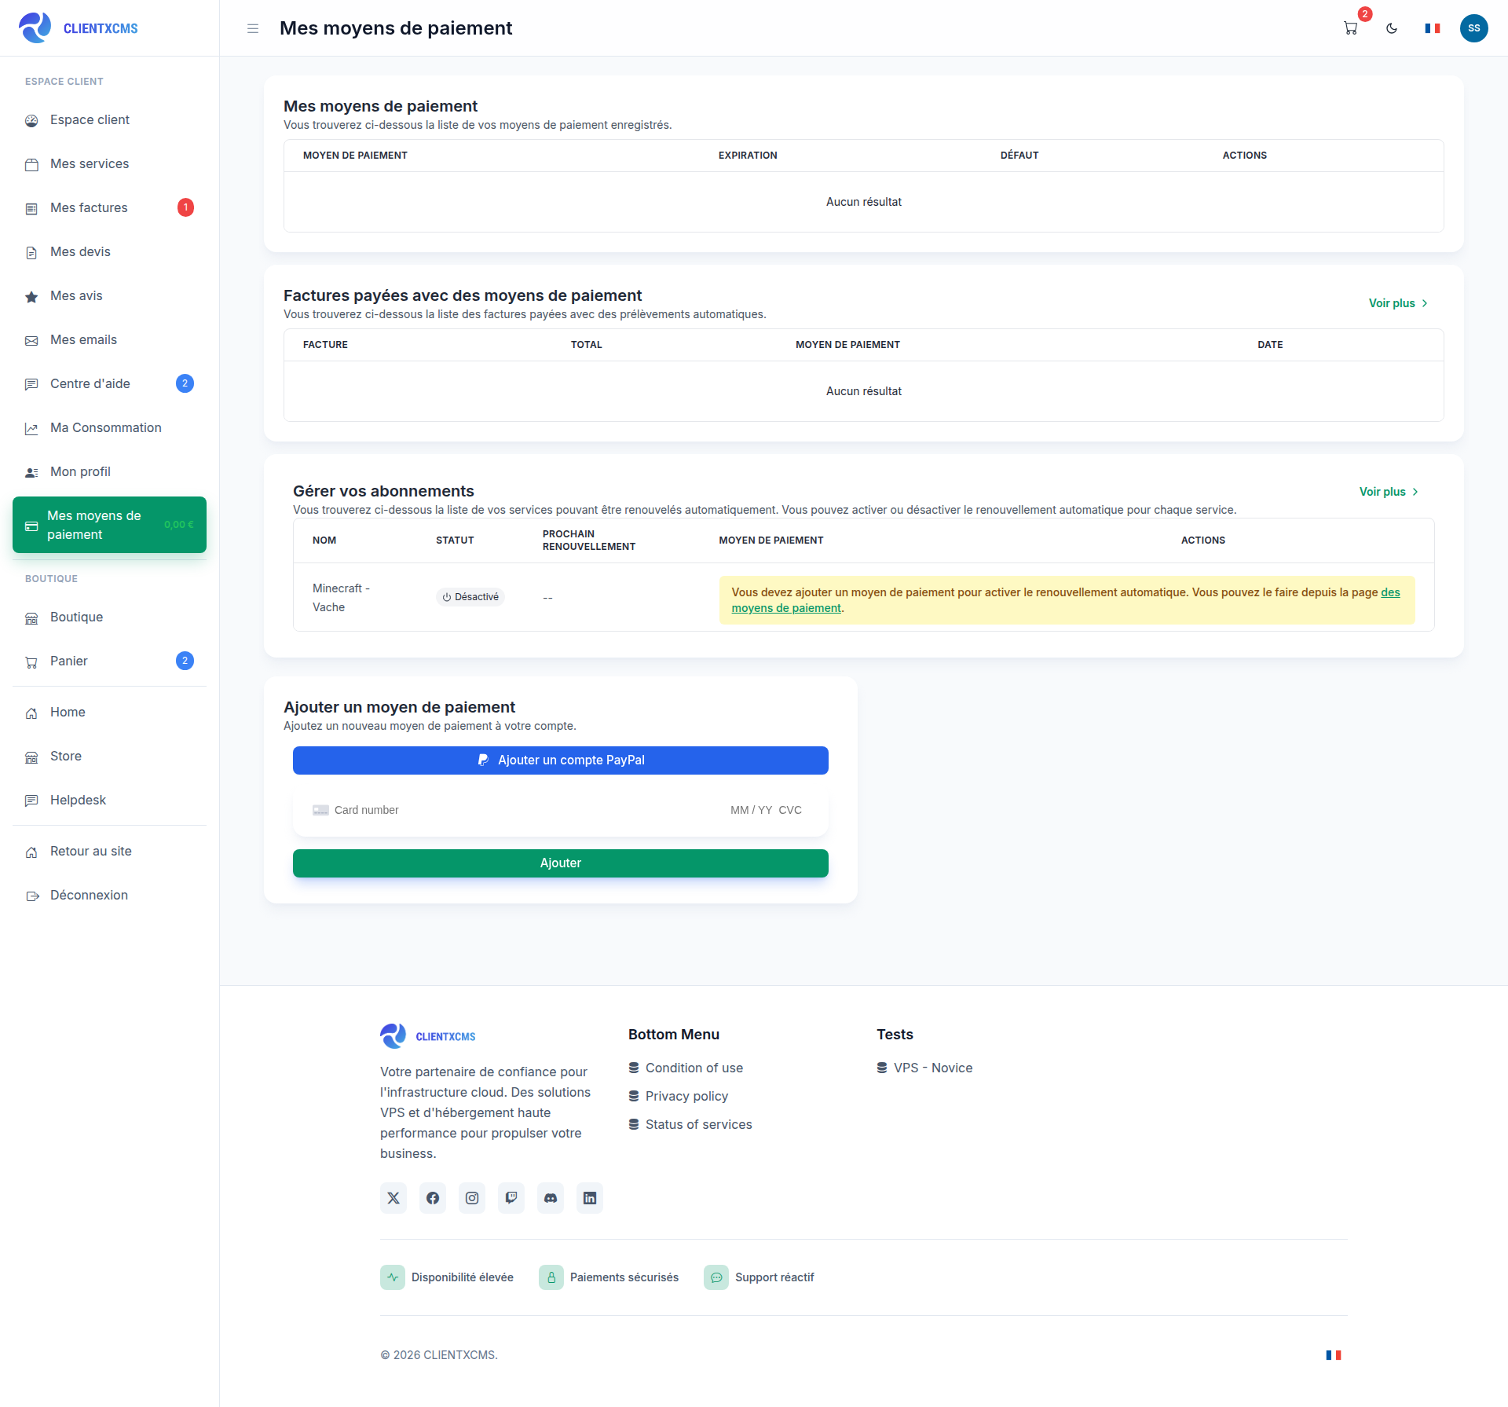Open X (Twitter) social icon in footer

pyautogui.click(x=393, y=1198)
